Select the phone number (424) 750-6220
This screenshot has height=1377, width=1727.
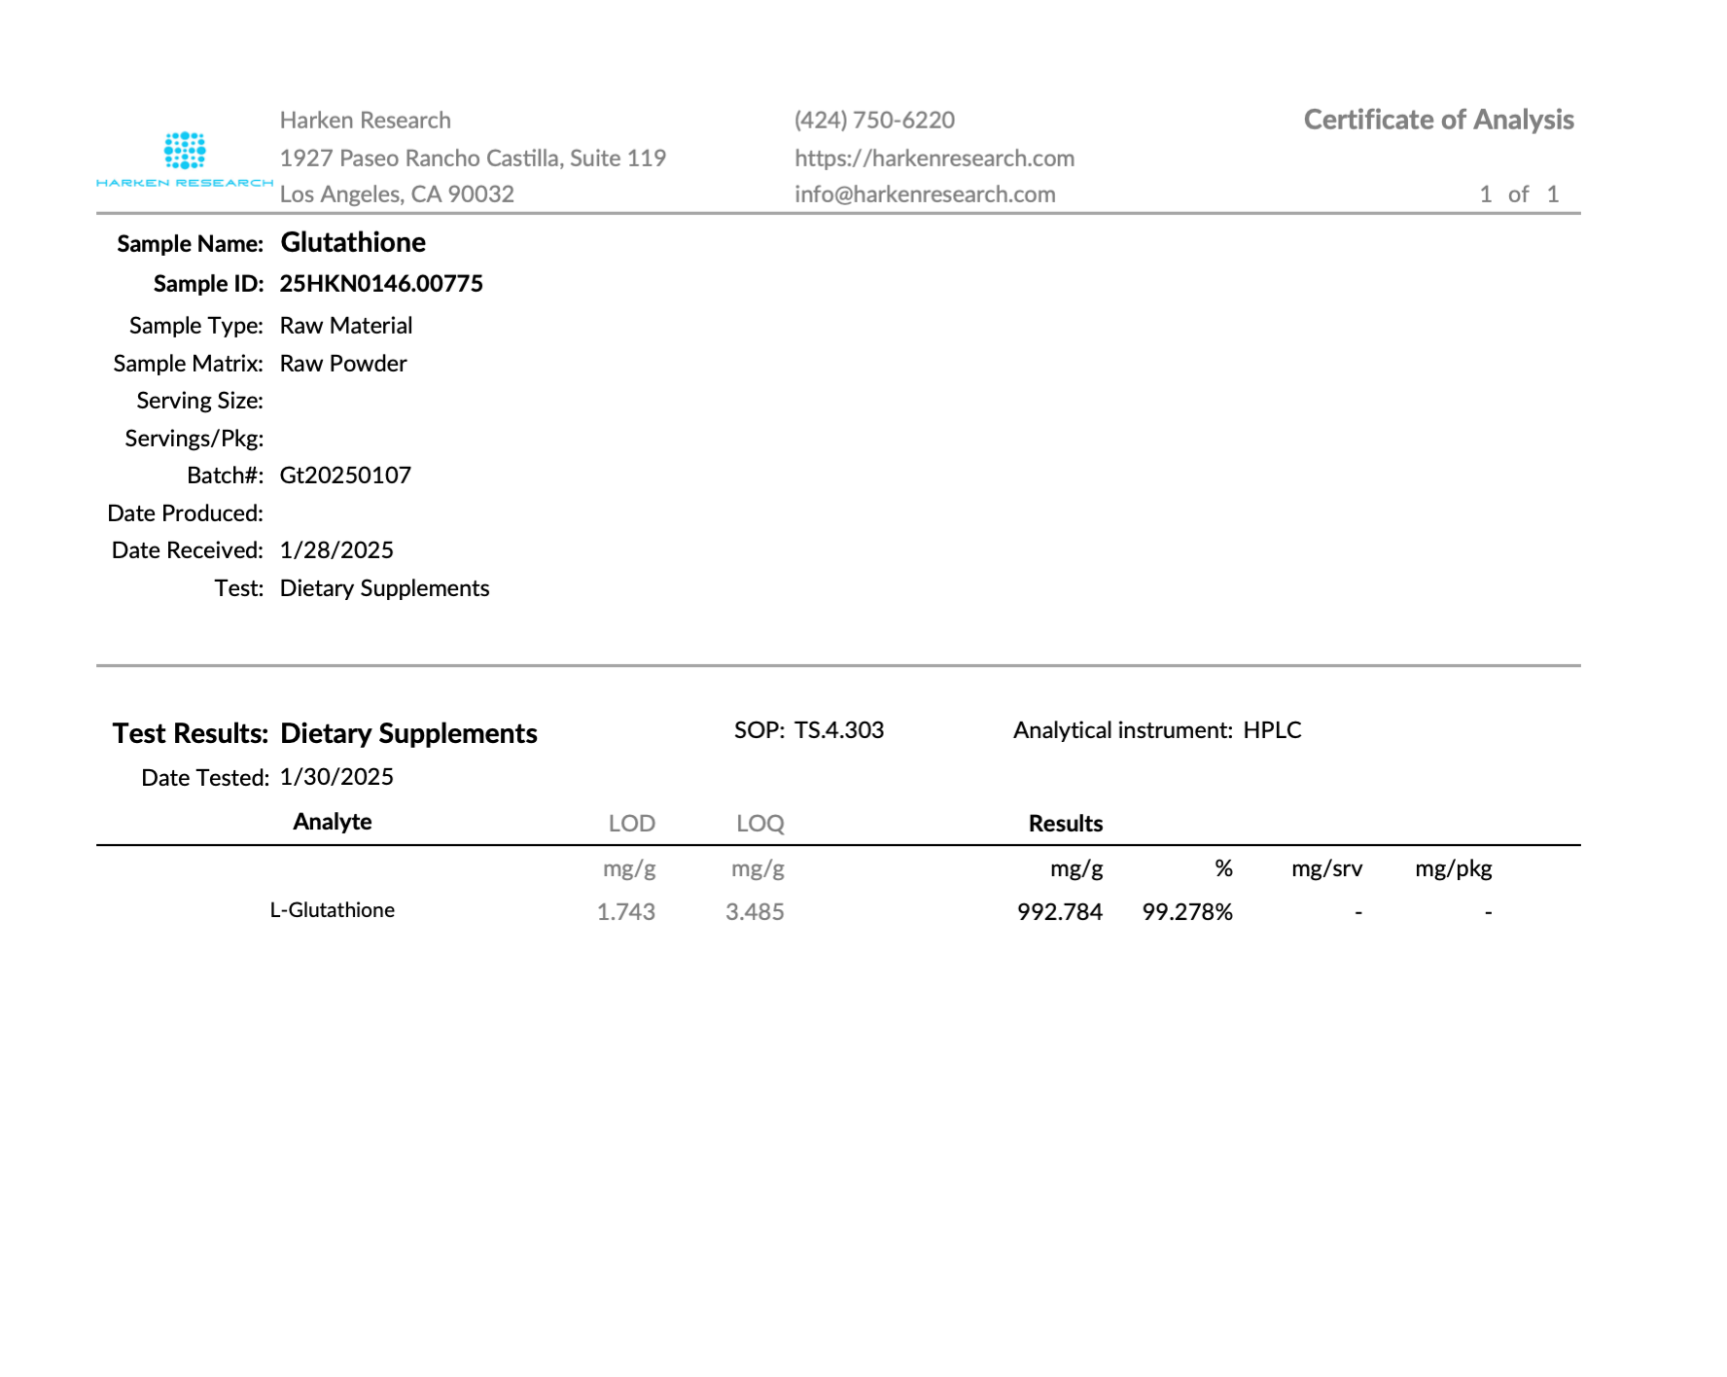[x=874, y=120]
